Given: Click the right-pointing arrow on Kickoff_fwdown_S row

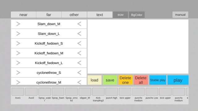Looking at the screenshot, I should [18, 43].
